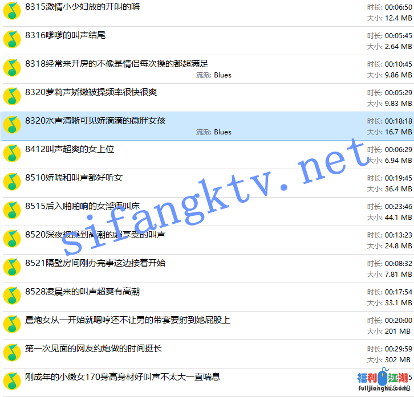Click the audio icon of file 8520
Viewport: 414px width, 397px height.
[12, 239]
